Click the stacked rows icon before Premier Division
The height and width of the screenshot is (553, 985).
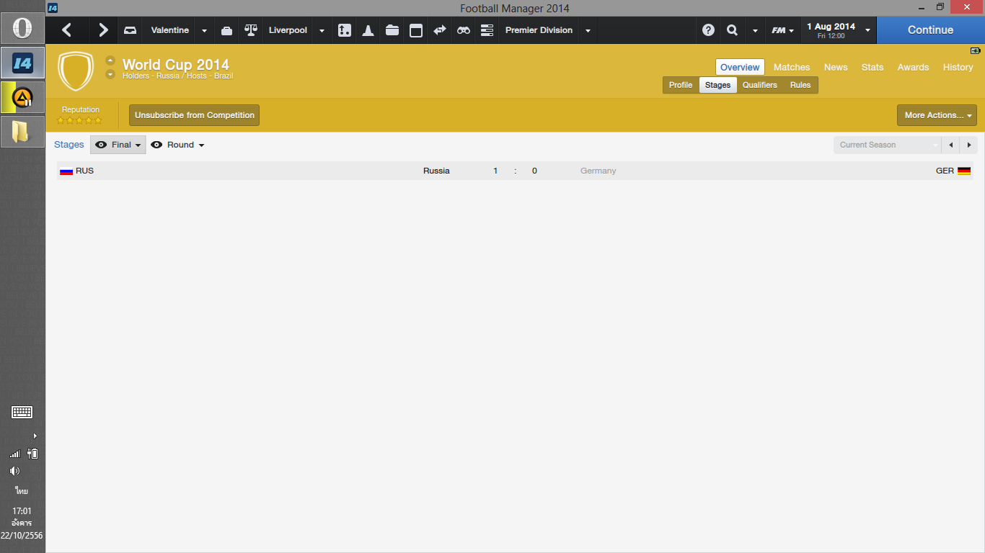(x=487, y=30)
